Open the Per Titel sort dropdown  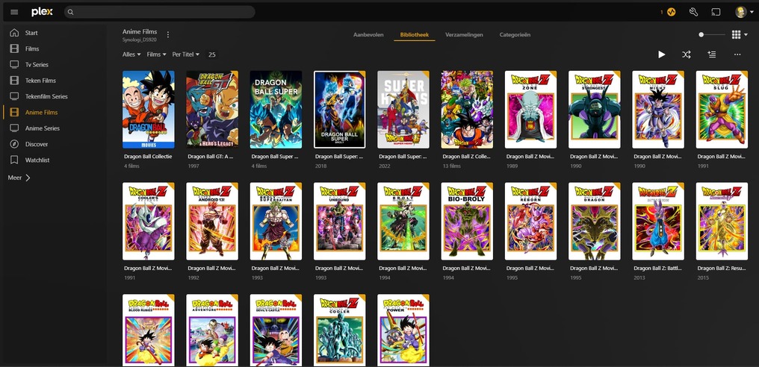tap(186, 54)
